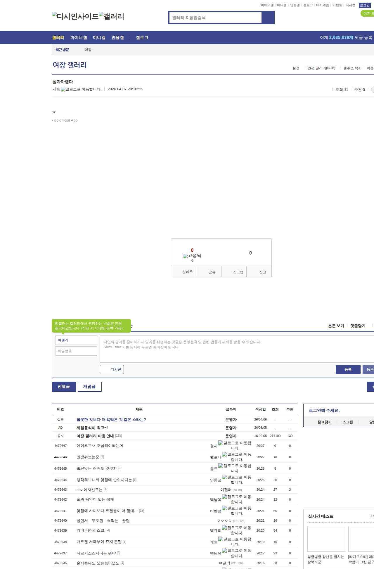Open the post "러버 티어리스크."
Viewport: 374px width, 569px height.
(x=91, y=530)
